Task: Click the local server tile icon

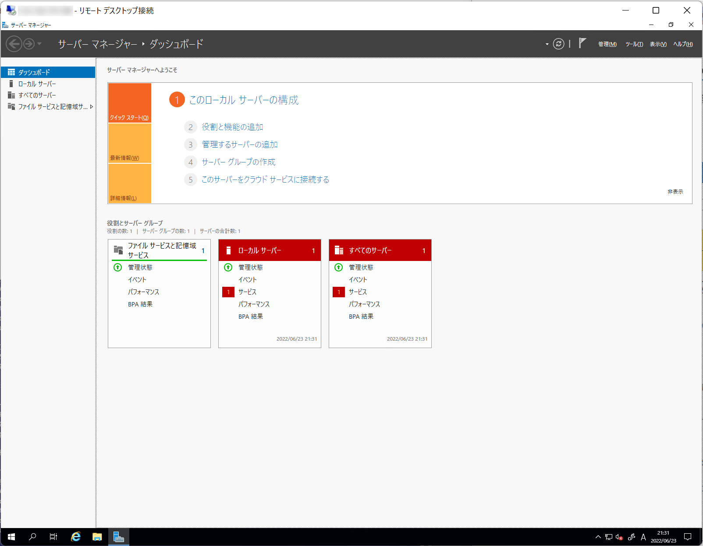Action: (228, 250)
